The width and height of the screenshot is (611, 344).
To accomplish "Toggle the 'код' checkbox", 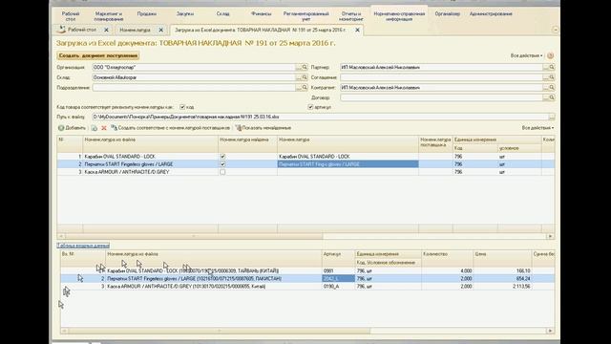I will [x=182, y=107].
